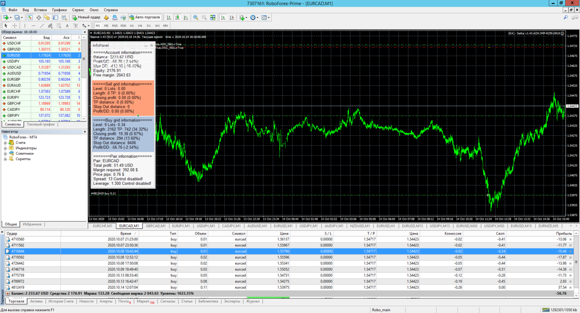Viewport: 580px width, 313px height.
Task: Toggle the Navigator panel toolbar icon
Action: click(47, 17)
